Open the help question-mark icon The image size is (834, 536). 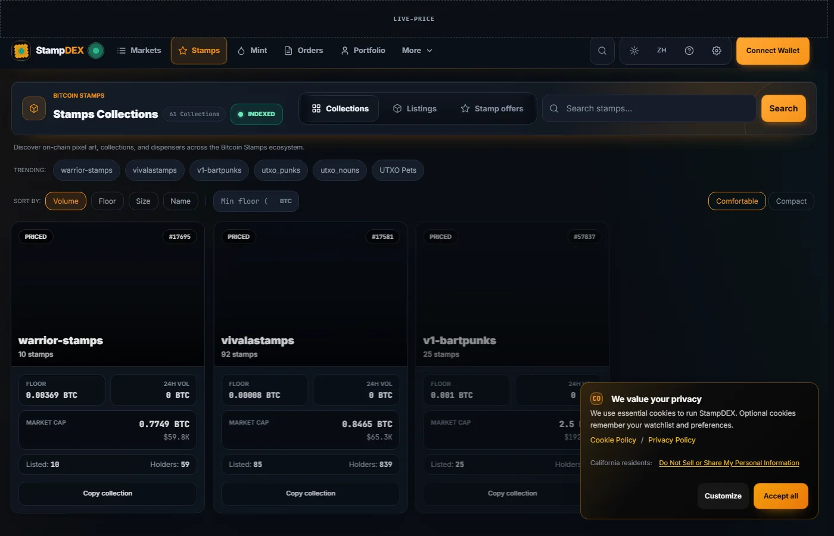coord(689,51)
